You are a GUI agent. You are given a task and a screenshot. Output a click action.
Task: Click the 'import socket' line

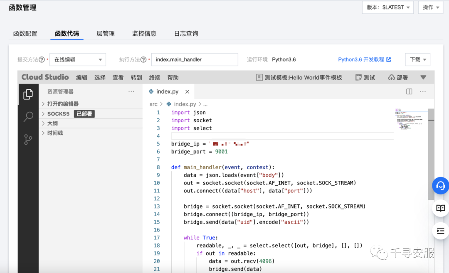tap(192, 121)
